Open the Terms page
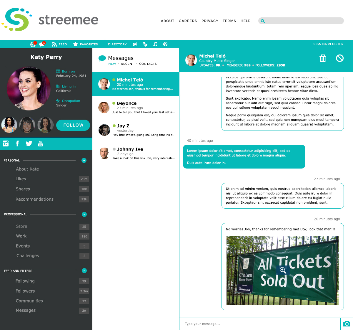 click(229, 21)
